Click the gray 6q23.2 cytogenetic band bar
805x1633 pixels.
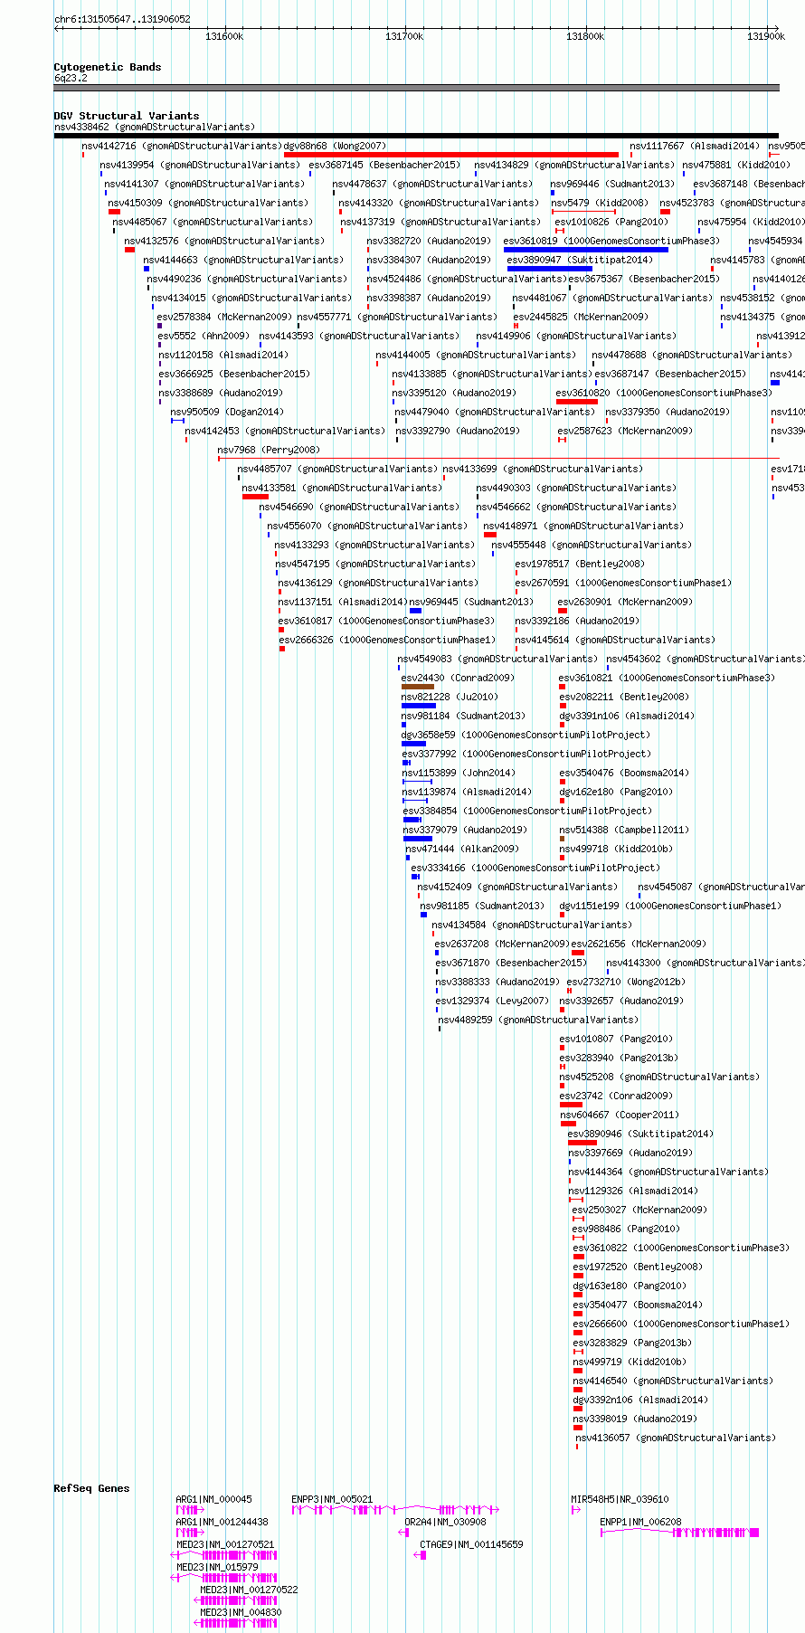tap(416, 88)
